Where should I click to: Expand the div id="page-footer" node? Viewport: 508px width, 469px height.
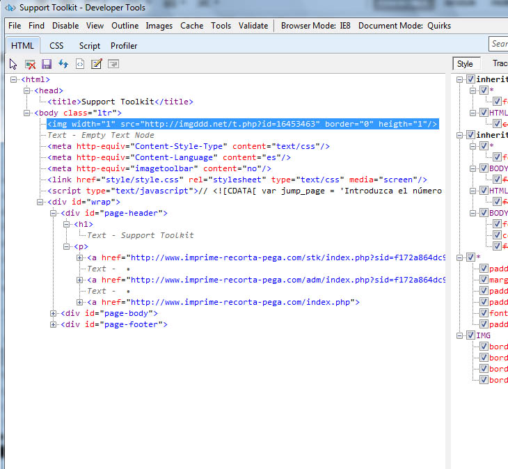coord(53,324)
